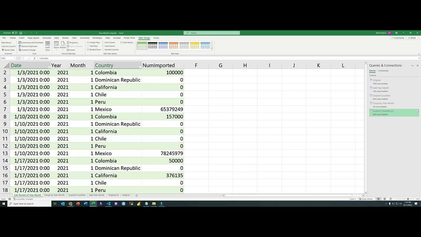This screenshot has height=237, width=421.
Task: Switch to Page Layout view icon
Action: (384, 199)
